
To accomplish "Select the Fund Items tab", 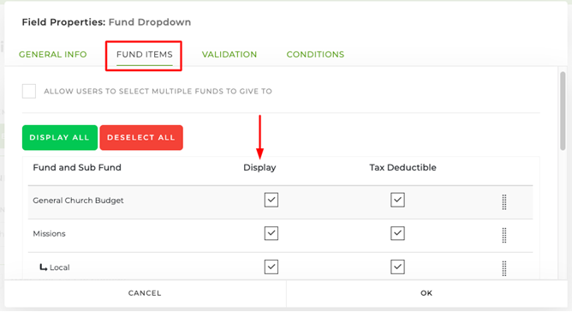I will coord(145,55).
